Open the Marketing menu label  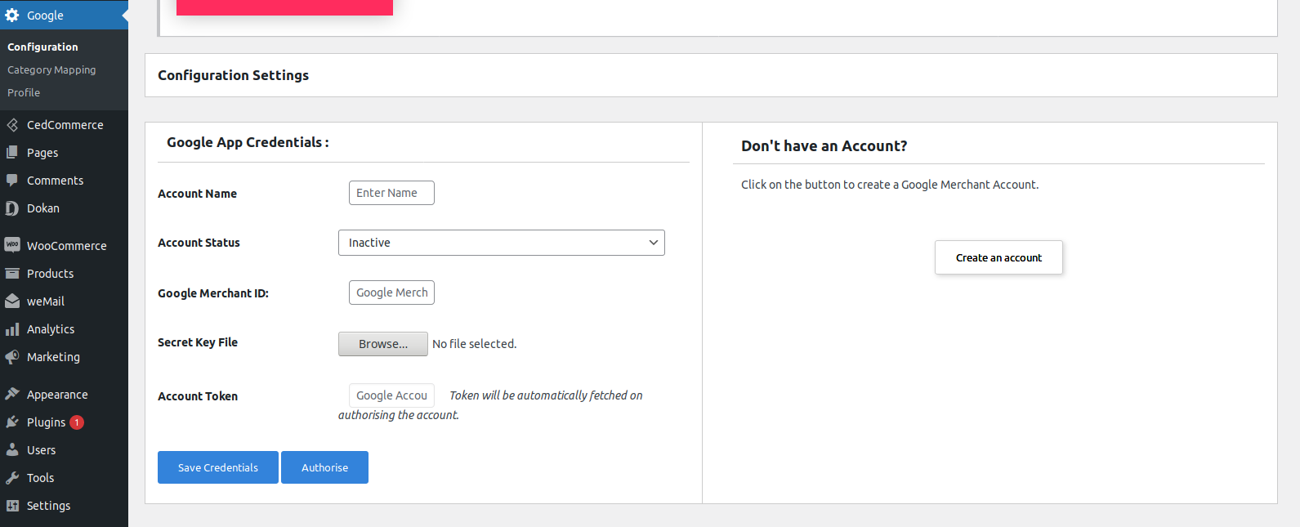[x=53, y=357]
